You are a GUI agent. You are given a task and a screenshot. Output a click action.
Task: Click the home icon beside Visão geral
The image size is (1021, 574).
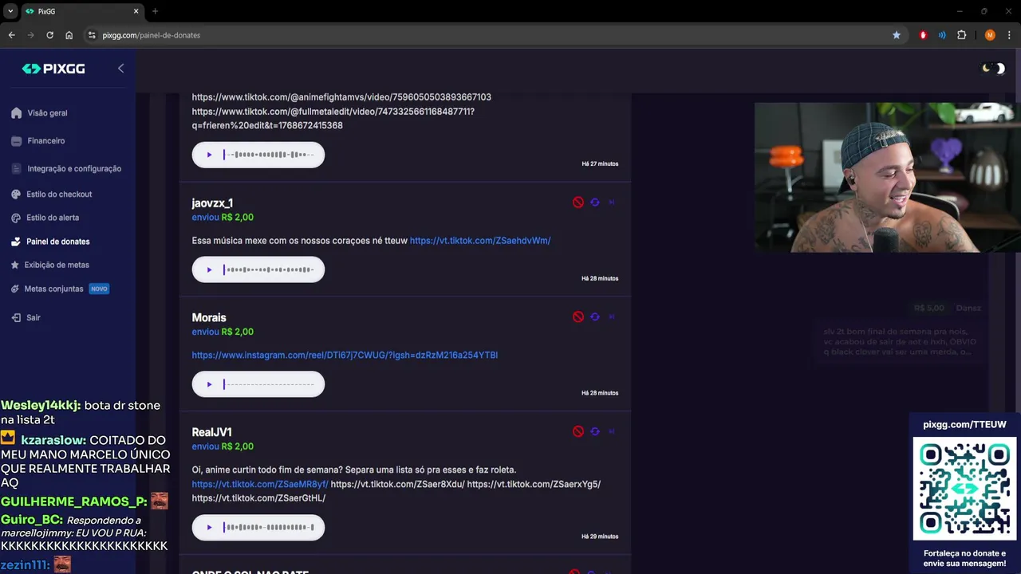tap(16, 113)
